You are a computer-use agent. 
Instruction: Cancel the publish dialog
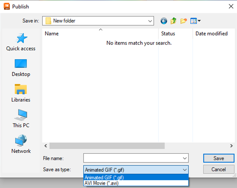point(219,169)
